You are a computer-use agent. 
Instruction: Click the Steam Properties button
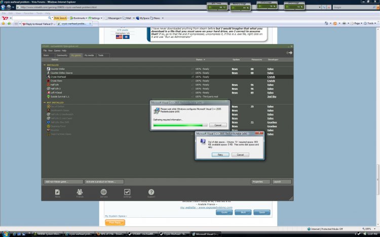pyautogui.click(x=260, y=182)
